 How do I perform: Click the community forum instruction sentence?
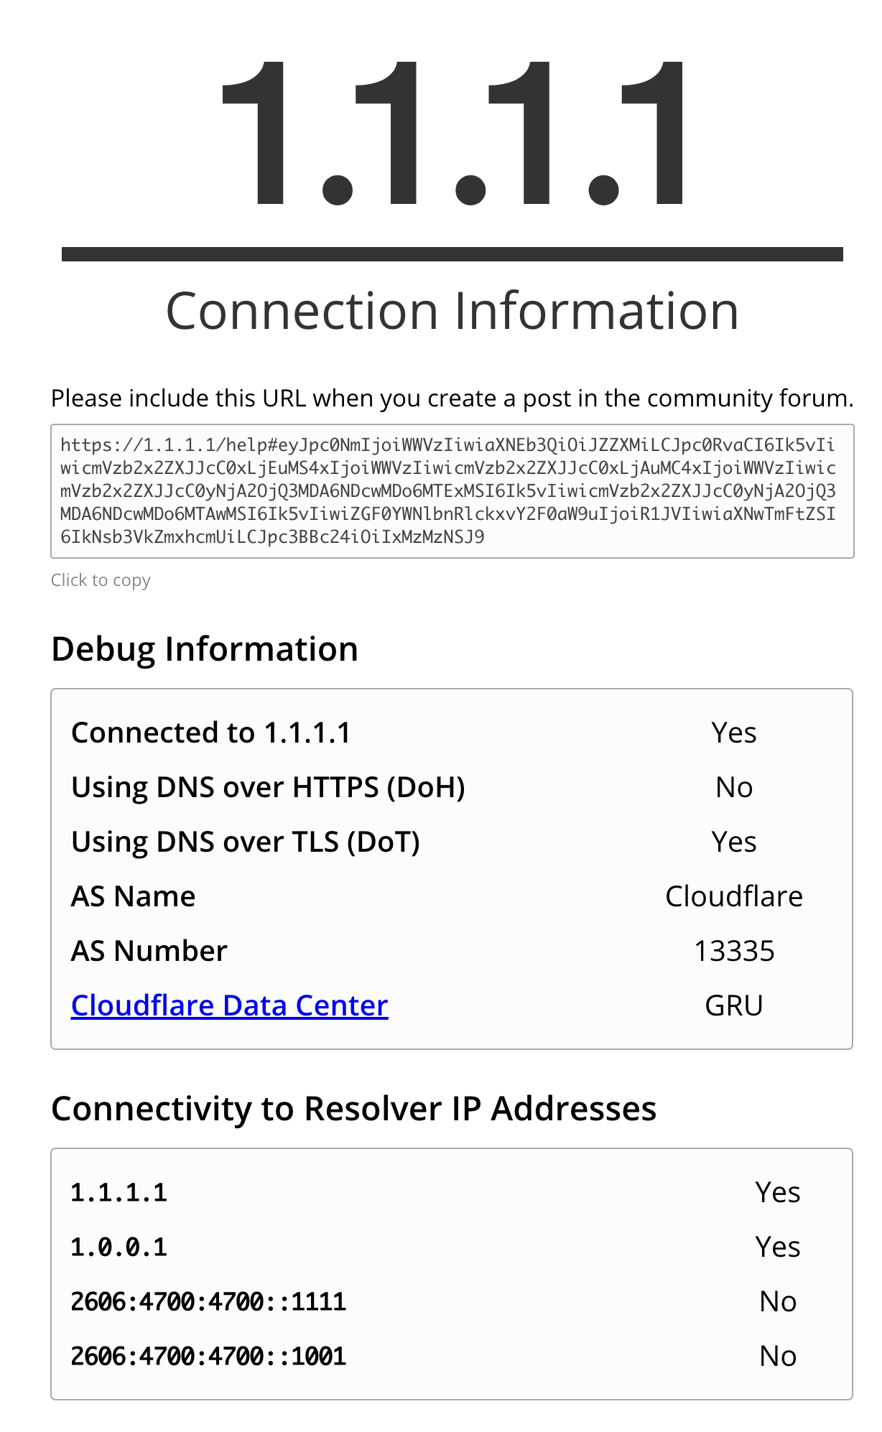pos(452,399)
